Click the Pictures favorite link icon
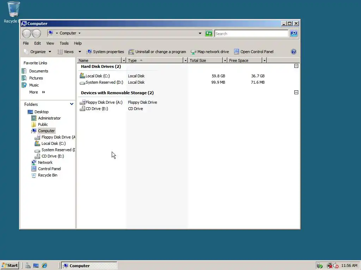Screen dimensions: 361x270 point(24,78)
